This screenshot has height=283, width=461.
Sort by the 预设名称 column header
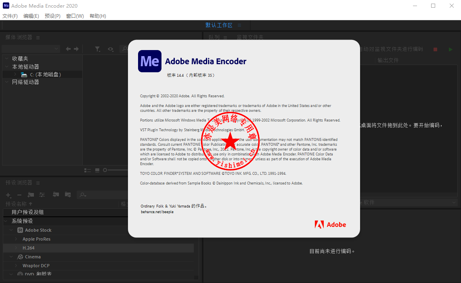16,204
